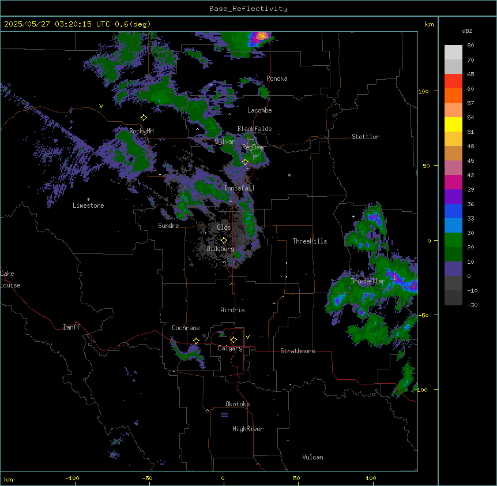Click the Banff town label
Viewport: 497px width, 486px height.
coord(71,327)
